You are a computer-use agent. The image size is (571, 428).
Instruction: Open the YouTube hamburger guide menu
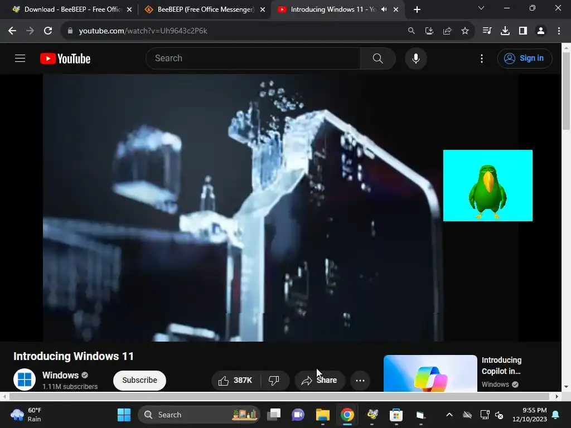pos(20,58)
